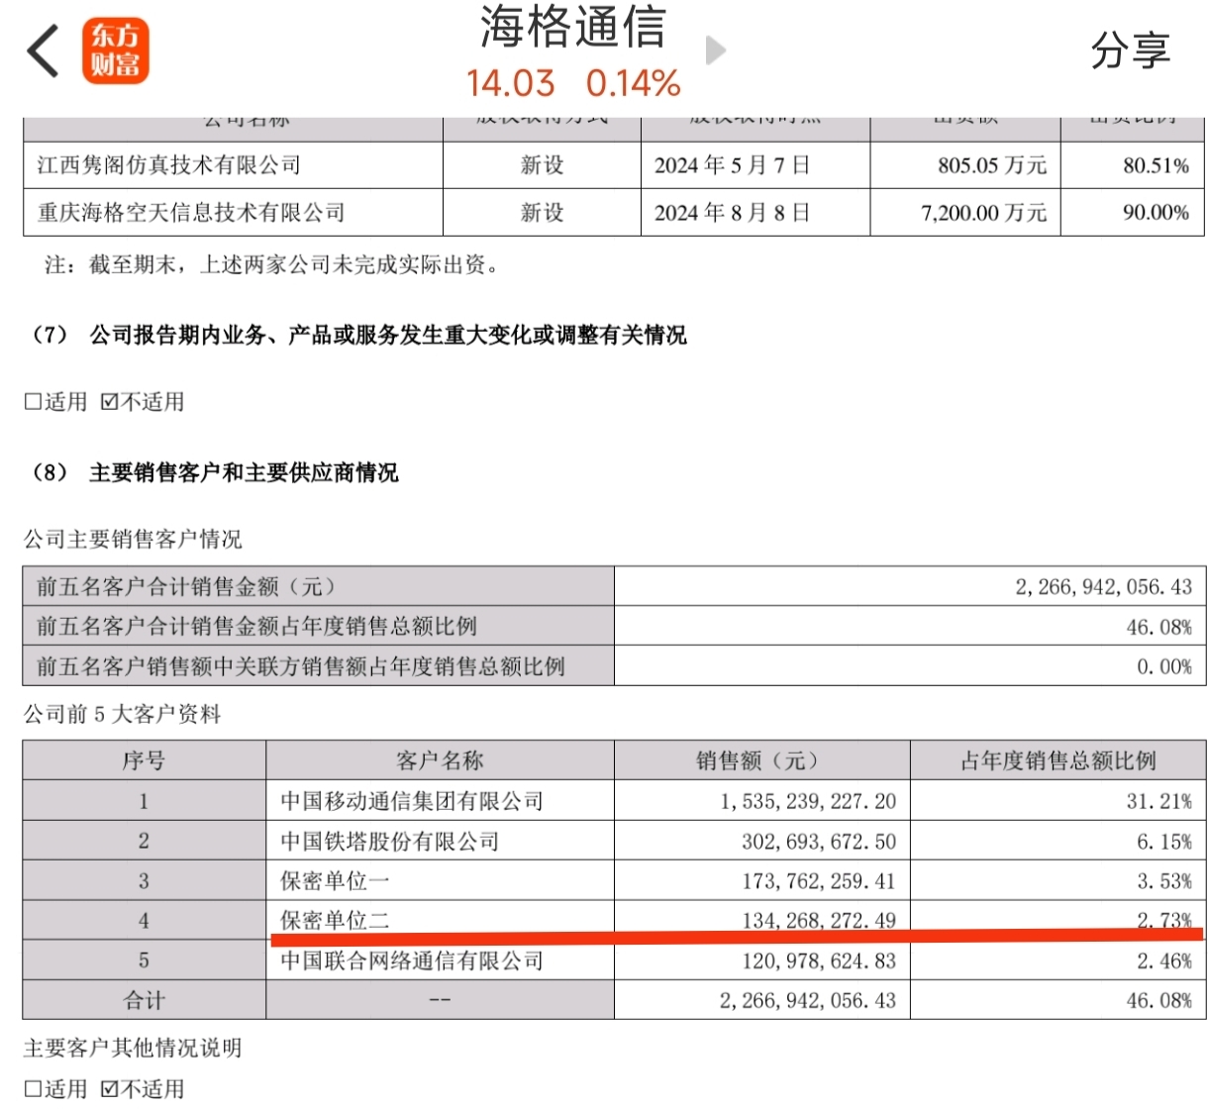Viewport: 1208px width, 1109px height.
Task: Select sales amount 173,762,259.41
Action: (x=819, y=881)
